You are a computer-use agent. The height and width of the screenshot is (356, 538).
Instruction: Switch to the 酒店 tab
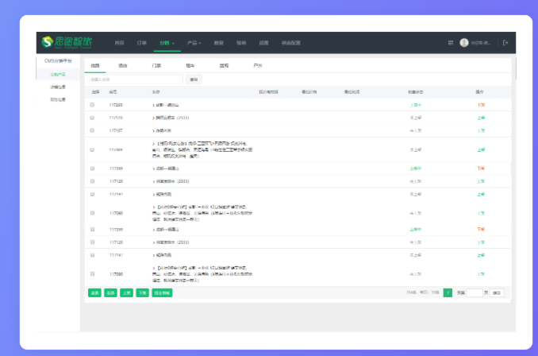(x=122, y=65)
